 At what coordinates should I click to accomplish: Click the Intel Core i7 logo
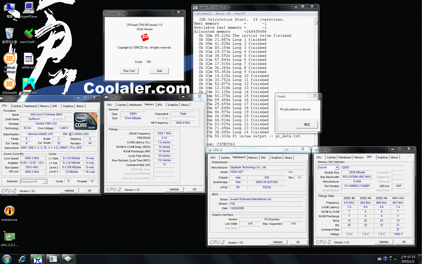85,121
